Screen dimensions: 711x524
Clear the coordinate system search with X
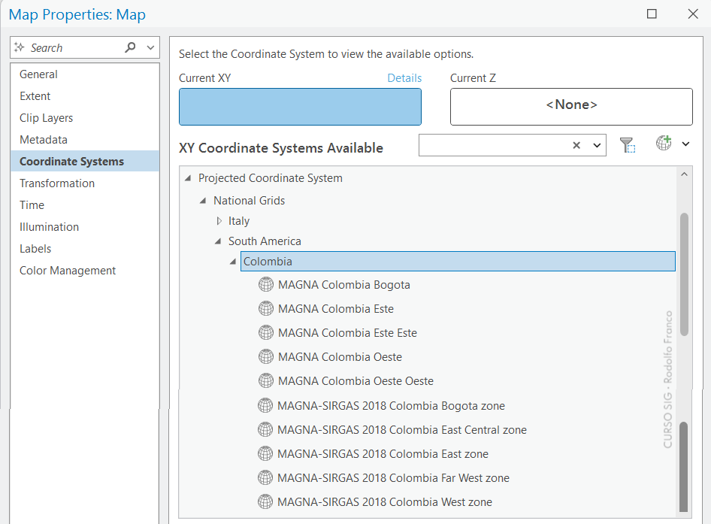[576, 146]
